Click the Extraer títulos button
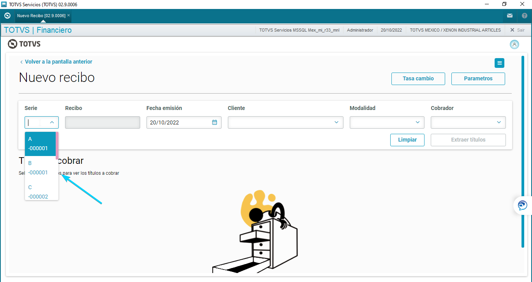Viewport: 532px width, 282px height. (468, 140)
